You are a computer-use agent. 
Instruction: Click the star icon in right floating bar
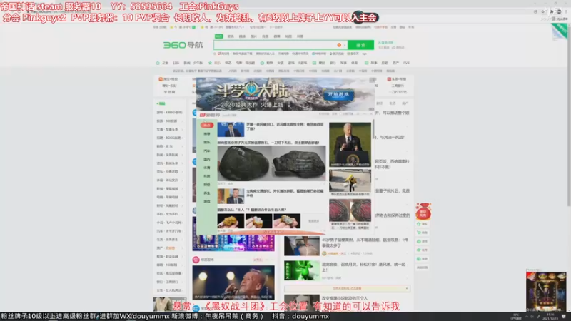(419, 224)
